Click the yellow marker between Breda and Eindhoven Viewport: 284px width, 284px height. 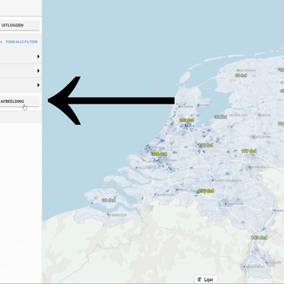pyautogui.click(x=206, y=191)
